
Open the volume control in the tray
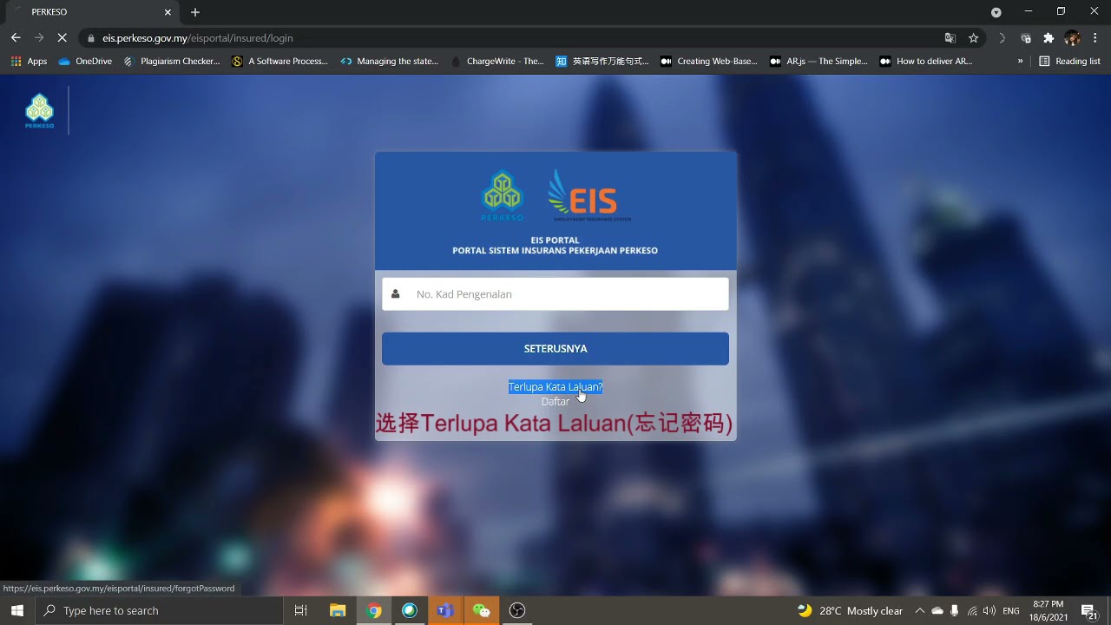click(989, 611)
